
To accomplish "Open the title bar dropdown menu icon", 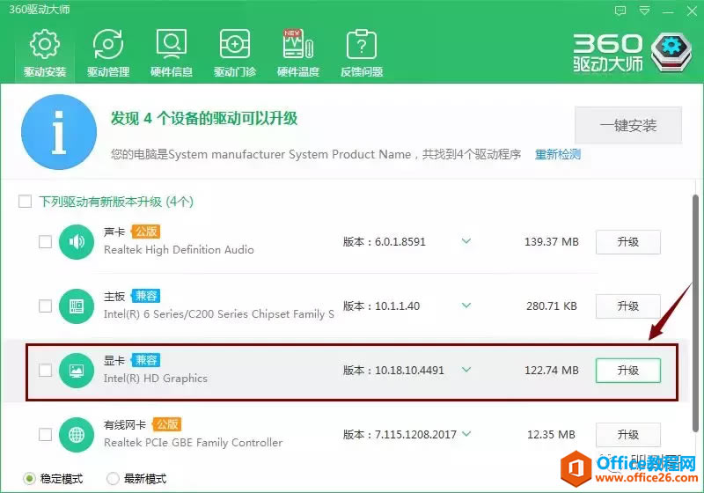I will click(644, 11).
